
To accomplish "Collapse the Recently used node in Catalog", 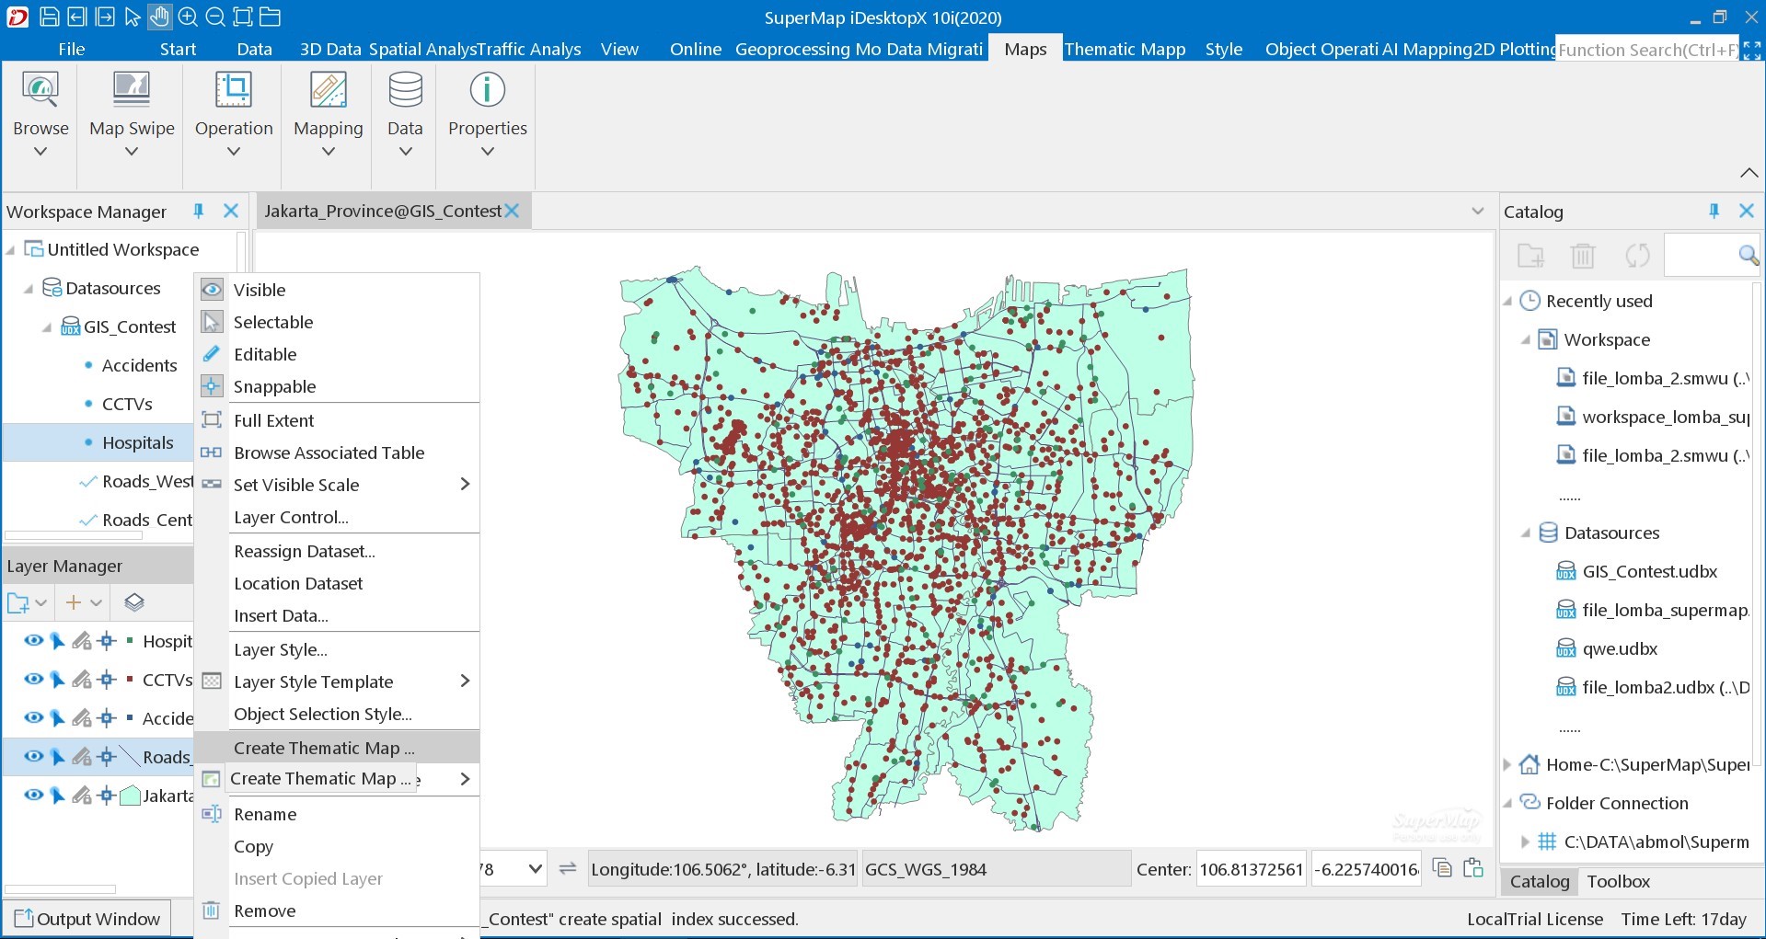I will [1507, 302].
